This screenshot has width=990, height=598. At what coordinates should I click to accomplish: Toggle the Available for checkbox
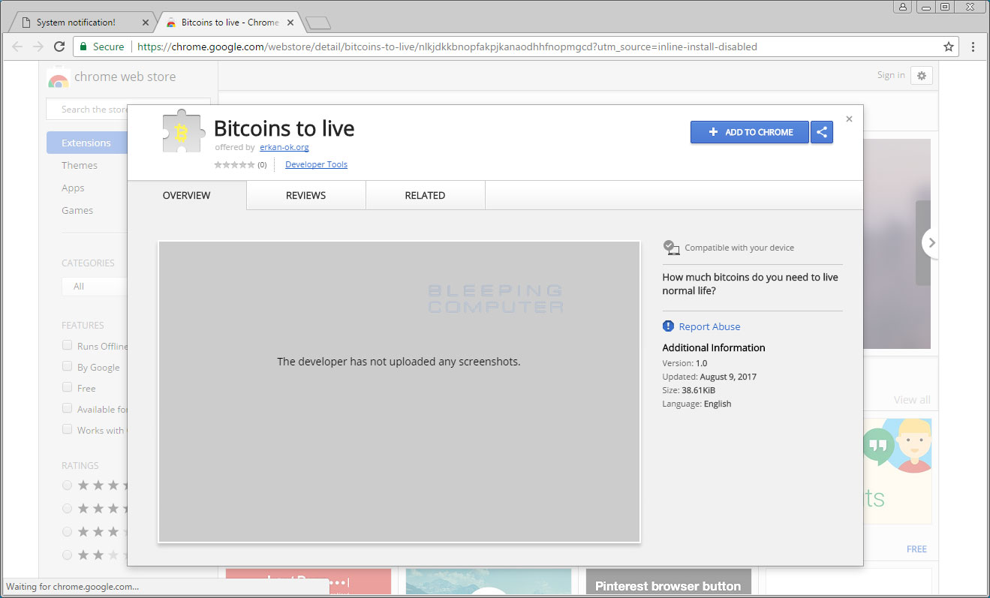click(67, 409)
